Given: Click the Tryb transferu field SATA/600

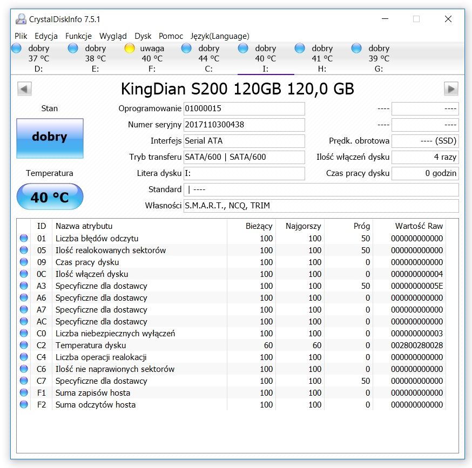Looking at the screenshot, I should coord(244,157).
